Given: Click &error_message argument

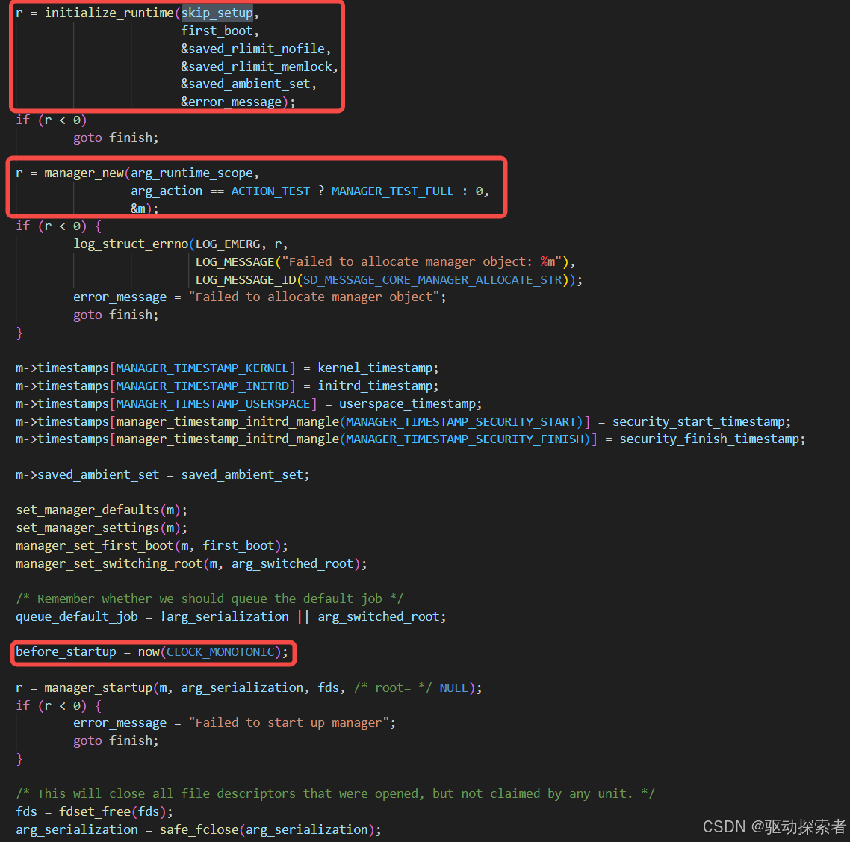Looking at the screenshot, I should tap(232, 102).
